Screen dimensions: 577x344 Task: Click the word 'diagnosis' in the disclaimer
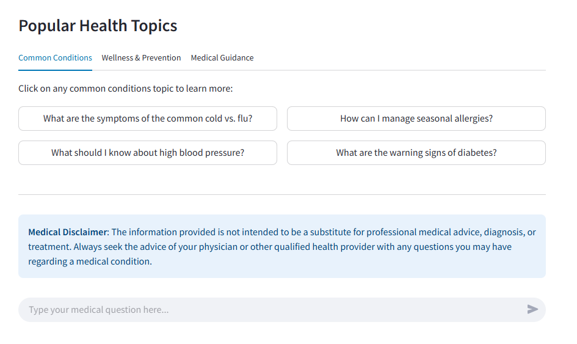(x=503, y=232)
